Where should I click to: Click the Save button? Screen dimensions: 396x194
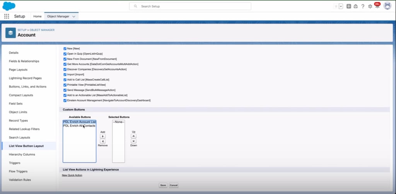[163, 185]
